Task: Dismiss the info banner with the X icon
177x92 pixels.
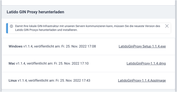Action: tap(167, 26)
